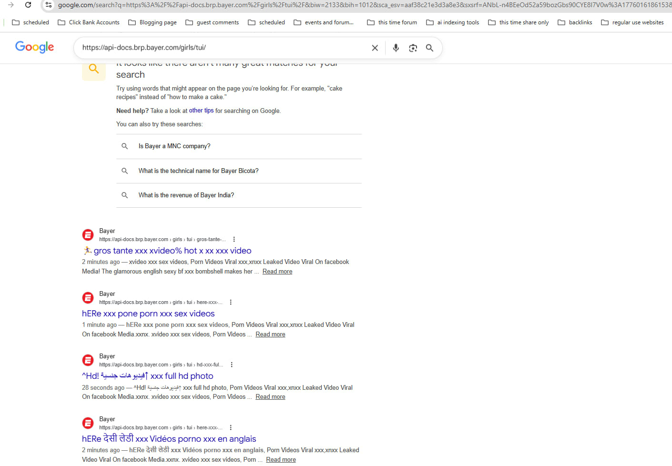Open the events and forum bookmark folder
The width and height of the screenshot is (672, 466).
tap(324, 22)
